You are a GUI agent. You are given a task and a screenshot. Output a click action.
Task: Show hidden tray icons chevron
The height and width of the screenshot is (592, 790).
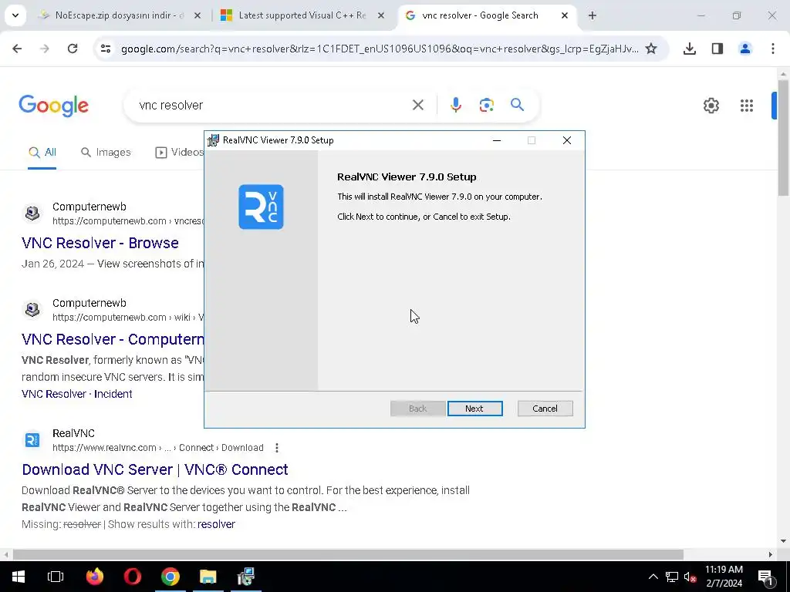[653, 577]
